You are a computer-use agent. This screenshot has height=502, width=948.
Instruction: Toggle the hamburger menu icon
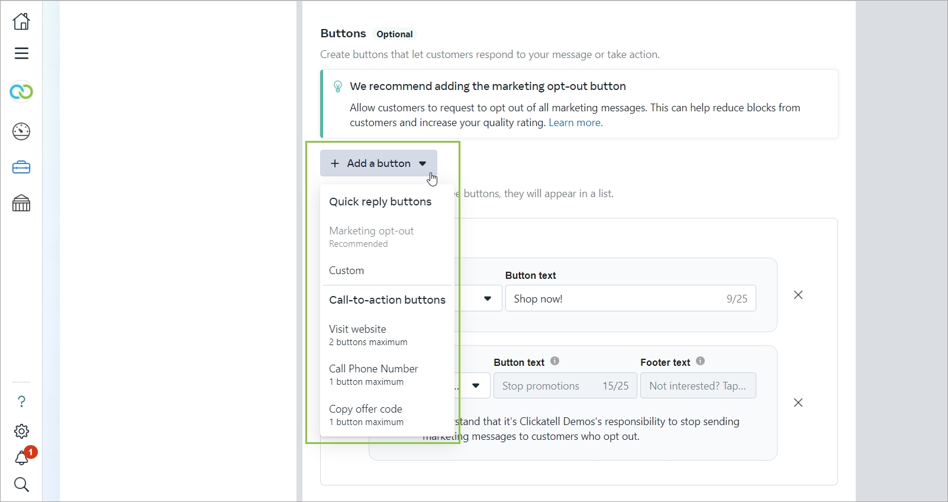(21, 53)
